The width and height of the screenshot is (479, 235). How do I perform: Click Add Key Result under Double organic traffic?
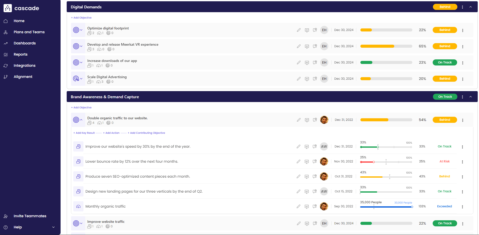pyautogui.click(x=84, y=133)
